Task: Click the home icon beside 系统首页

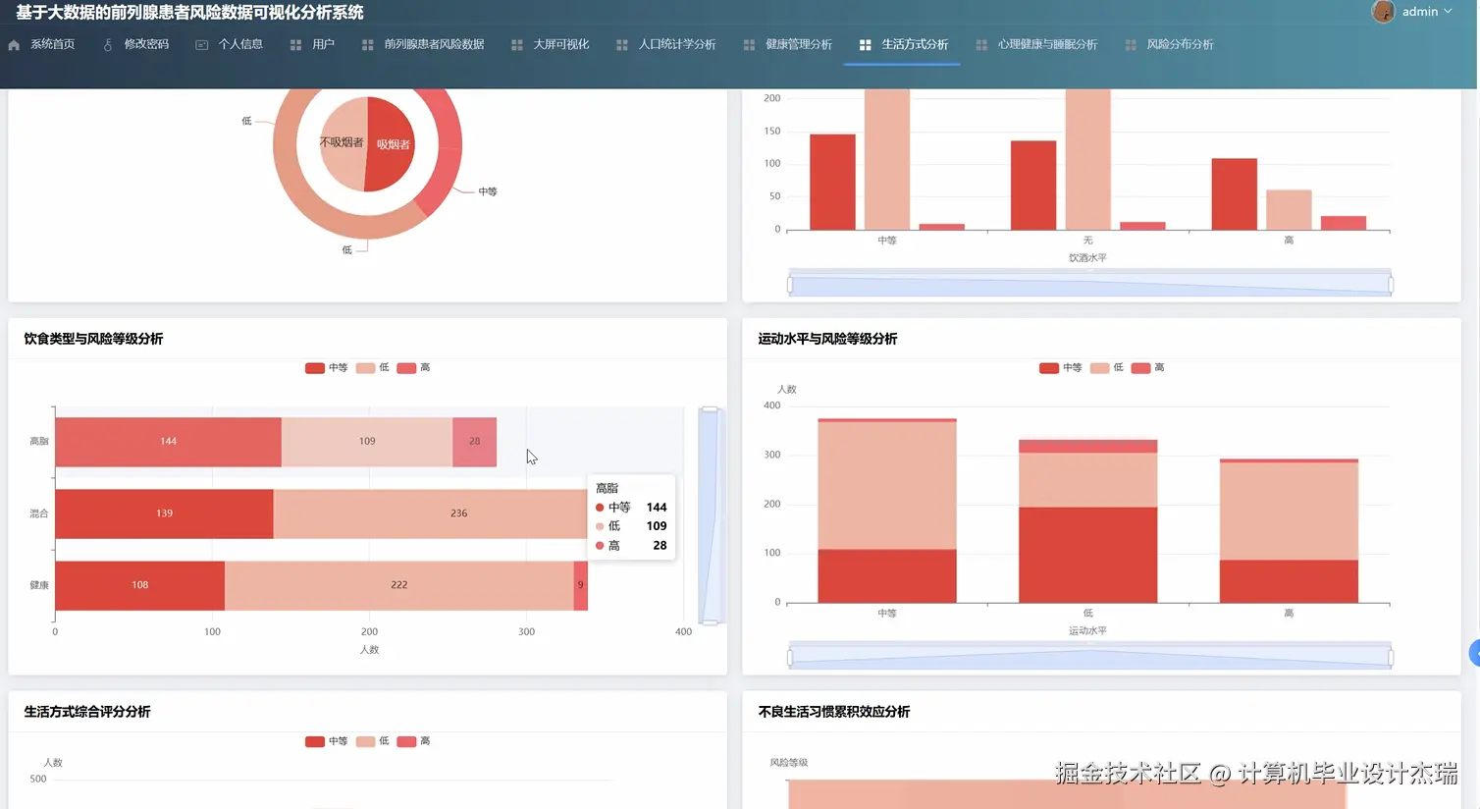Action: (14, 45)
